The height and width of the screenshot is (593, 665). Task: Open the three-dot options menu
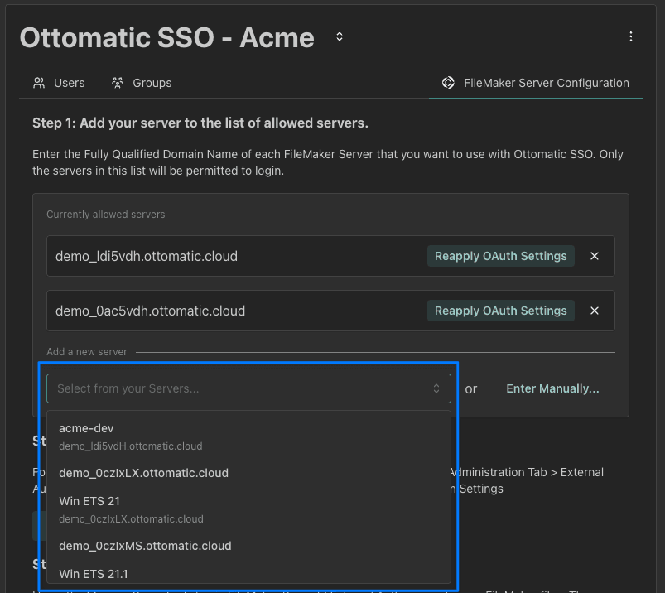[x=631, y=37]
